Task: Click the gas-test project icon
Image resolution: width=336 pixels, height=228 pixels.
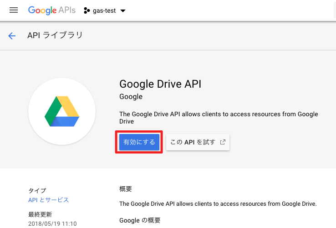Action: coord(87,10)
